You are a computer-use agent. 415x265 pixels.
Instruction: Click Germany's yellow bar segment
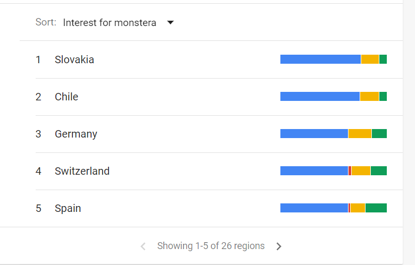click(360, 134)
